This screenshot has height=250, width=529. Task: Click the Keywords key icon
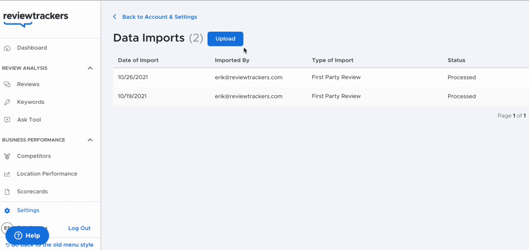tap(7, 102)
